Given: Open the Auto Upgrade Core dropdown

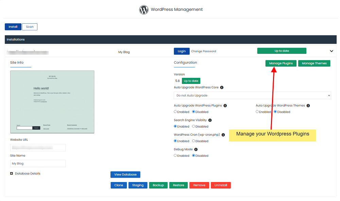Looking at the screenshot, I should (252, 95).
